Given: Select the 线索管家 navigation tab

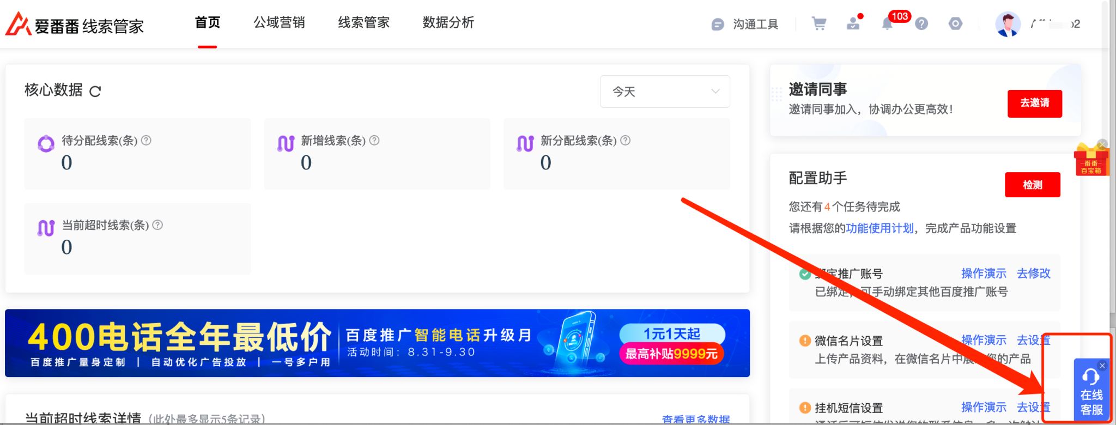Looking at the screenshot, I should tap(363, 22).
